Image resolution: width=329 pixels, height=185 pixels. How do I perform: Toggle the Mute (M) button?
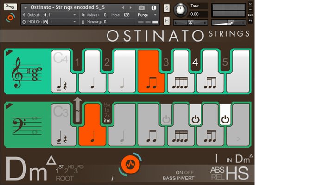coord(166,19)
